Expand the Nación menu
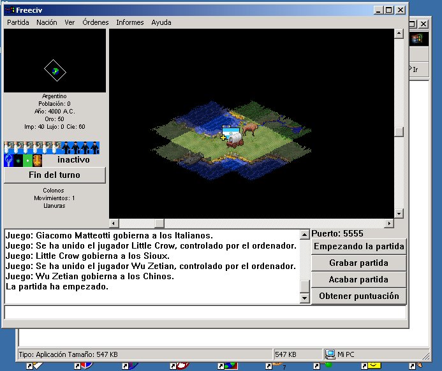This screenshot has width=442, height=371. pyautogui.click(x=47, y=22)
